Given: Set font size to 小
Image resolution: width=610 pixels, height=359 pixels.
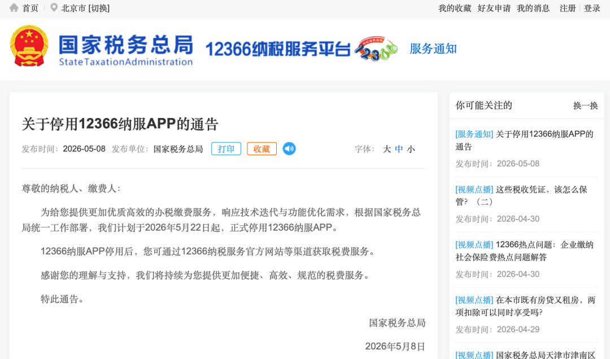Looking at the screenshot, I should click(x=411, y=149).
